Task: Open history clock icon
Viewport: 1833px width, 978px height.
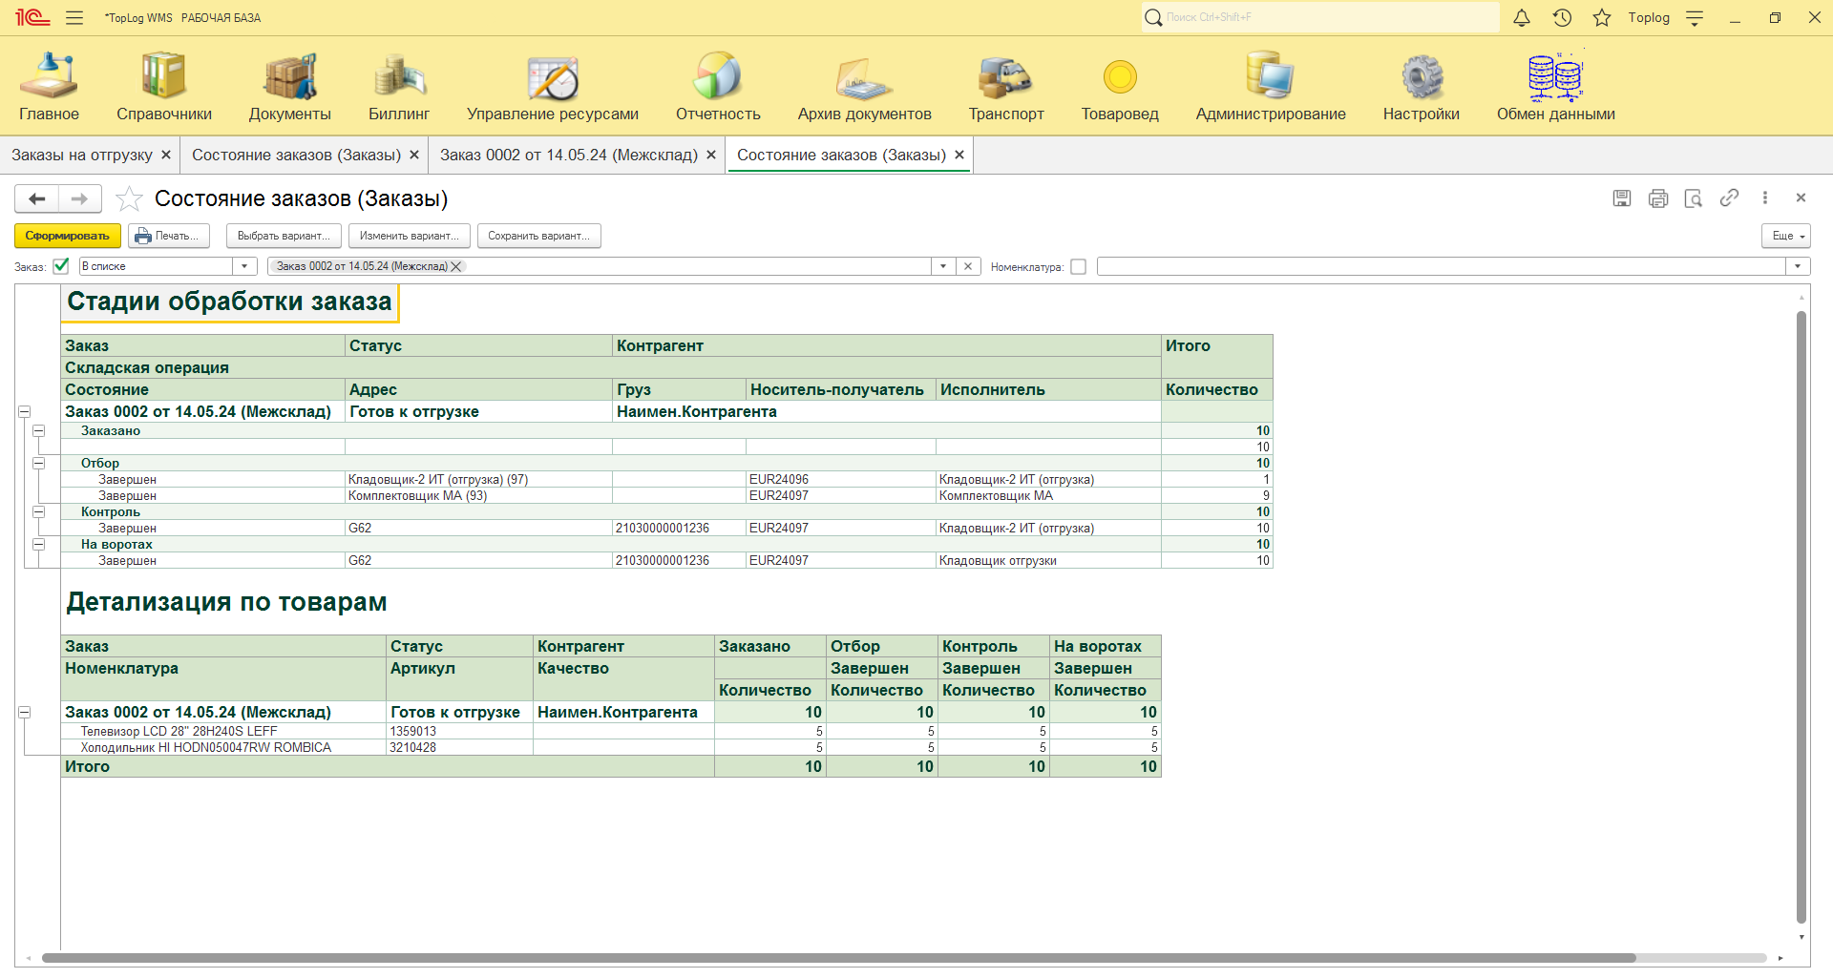Action: tap(1562, 17)
